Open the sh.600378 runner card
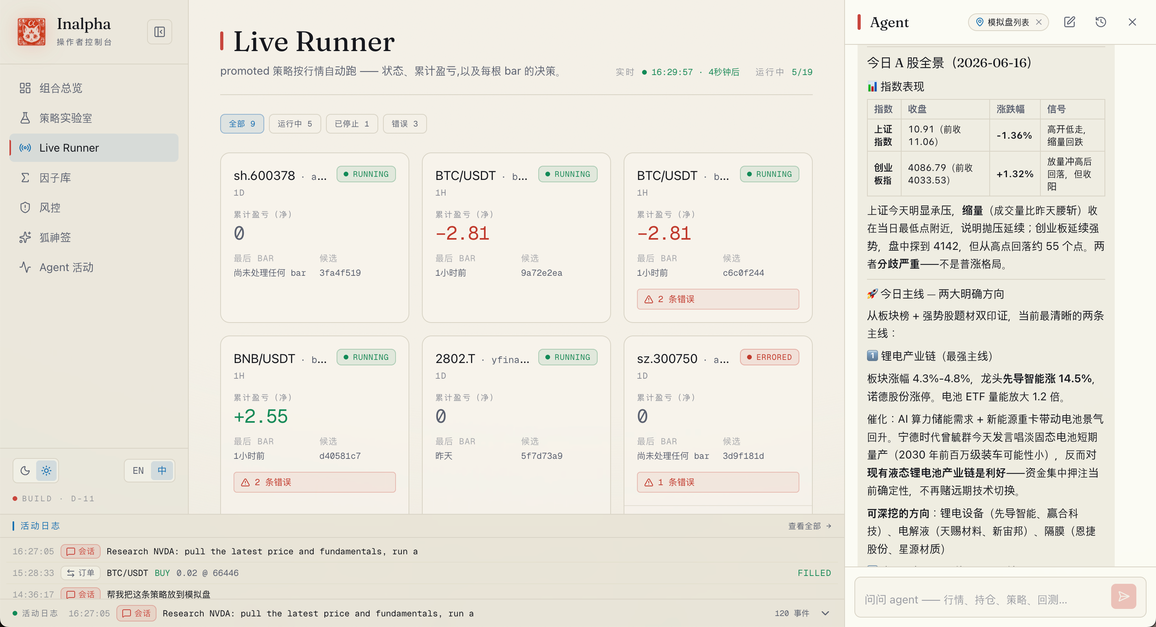The image size is (1156, 627). [315, 238]
